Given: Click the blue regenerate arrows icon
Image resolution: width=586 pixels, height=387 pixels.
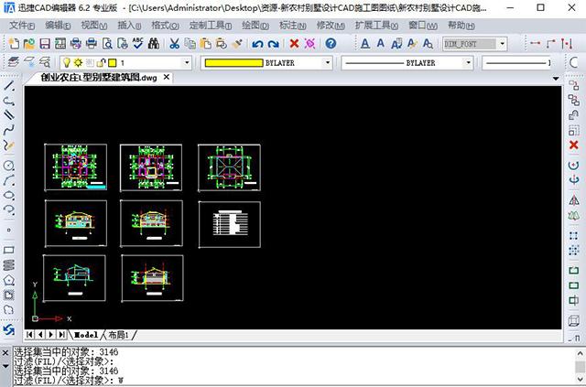Looking at the screenshot, I should tap(8, 330).
